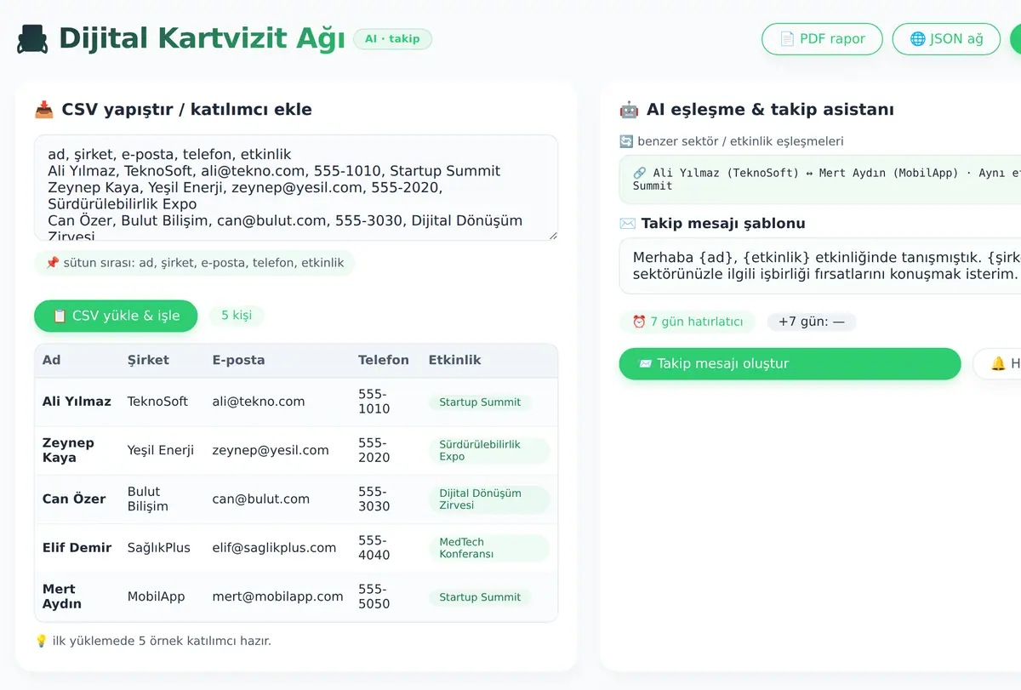
Task: Click the Dijital Kartvizit Ağı title
Action: (202, 39)
